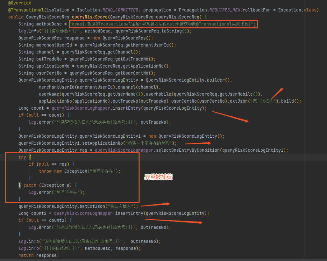The height and width of the screenshot is (261, 327).
Task: Click the REQUIRES_NEW propagation constant
Action: (225, 10)
